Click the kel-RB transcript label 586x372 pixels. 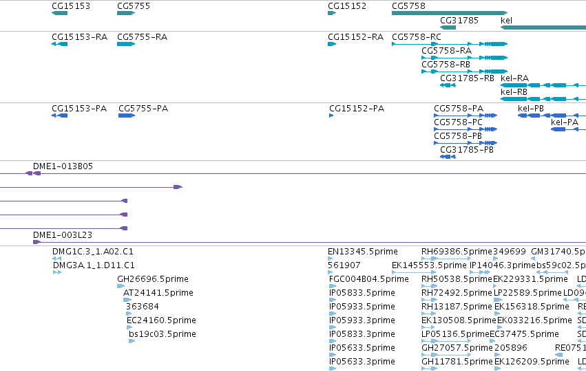[x=514, y=92]
